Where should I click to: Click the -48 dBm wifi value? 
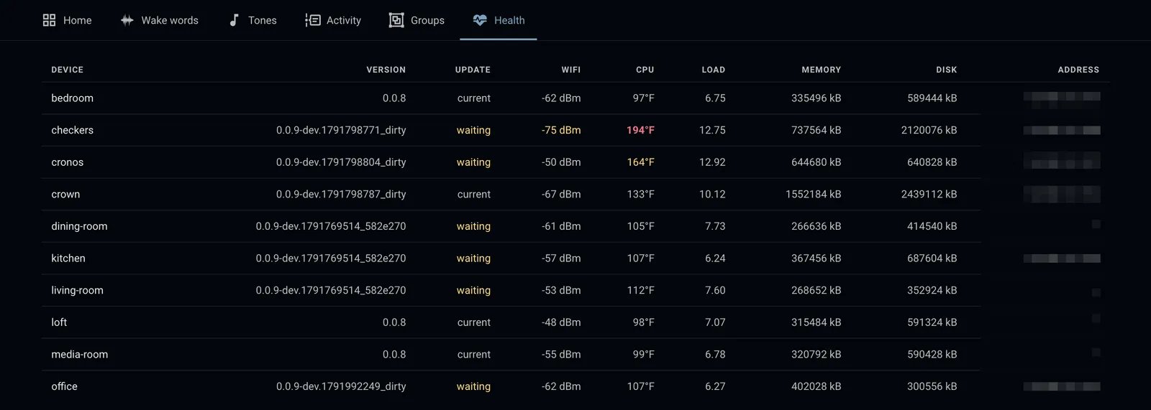(x=561, y=322)
